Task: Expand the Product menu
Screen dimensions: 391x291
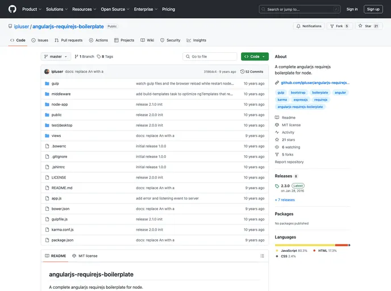Action: [x=32, y=9]
